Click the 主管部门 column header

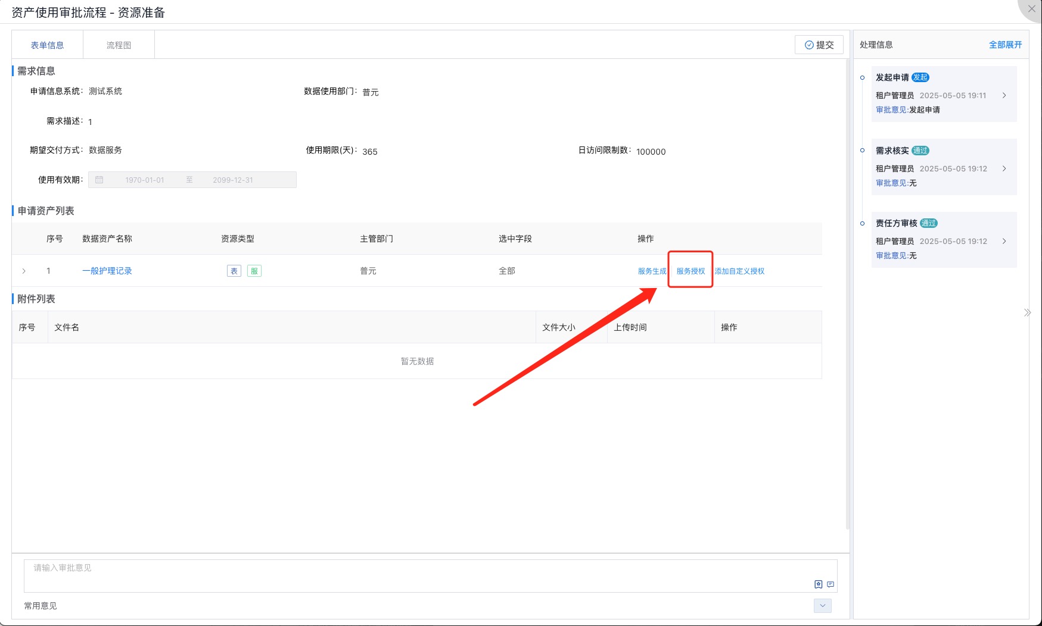point(377,239)
